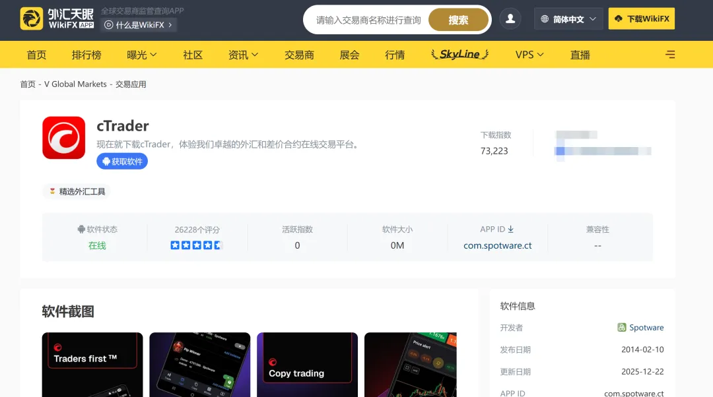This screenshot has height=397, width=713.
Task: Open the 直播 nav tab
Action: click(580, 55)
